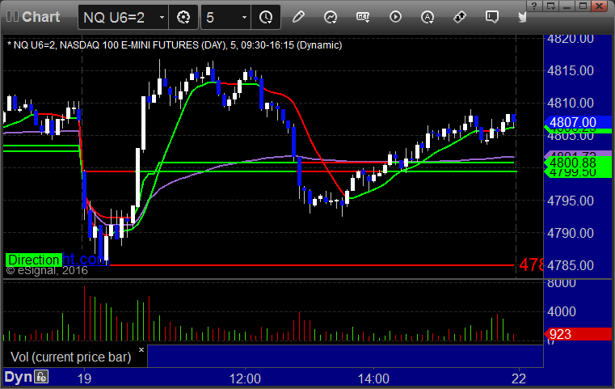Click the green Direction label

(34, 260)
